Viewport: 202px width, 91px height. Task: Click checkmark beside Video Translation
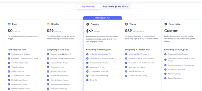pyautogui.click(x=9, y=67)
